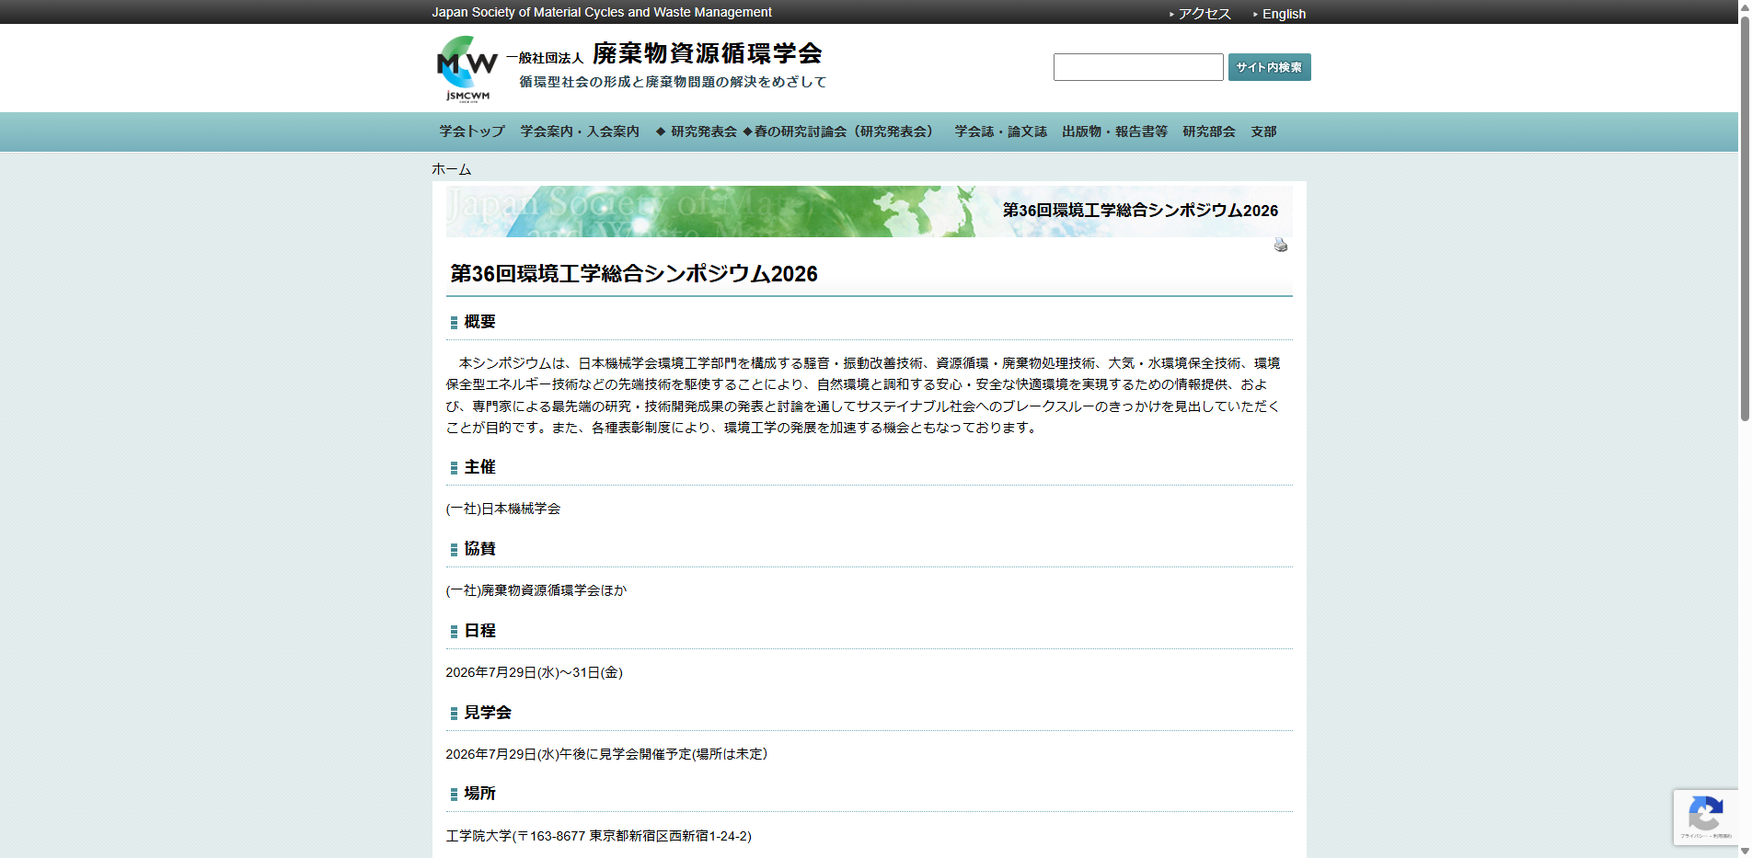
Task: Select 学会トップ in the navigation bar
Action: coord(471,132)
